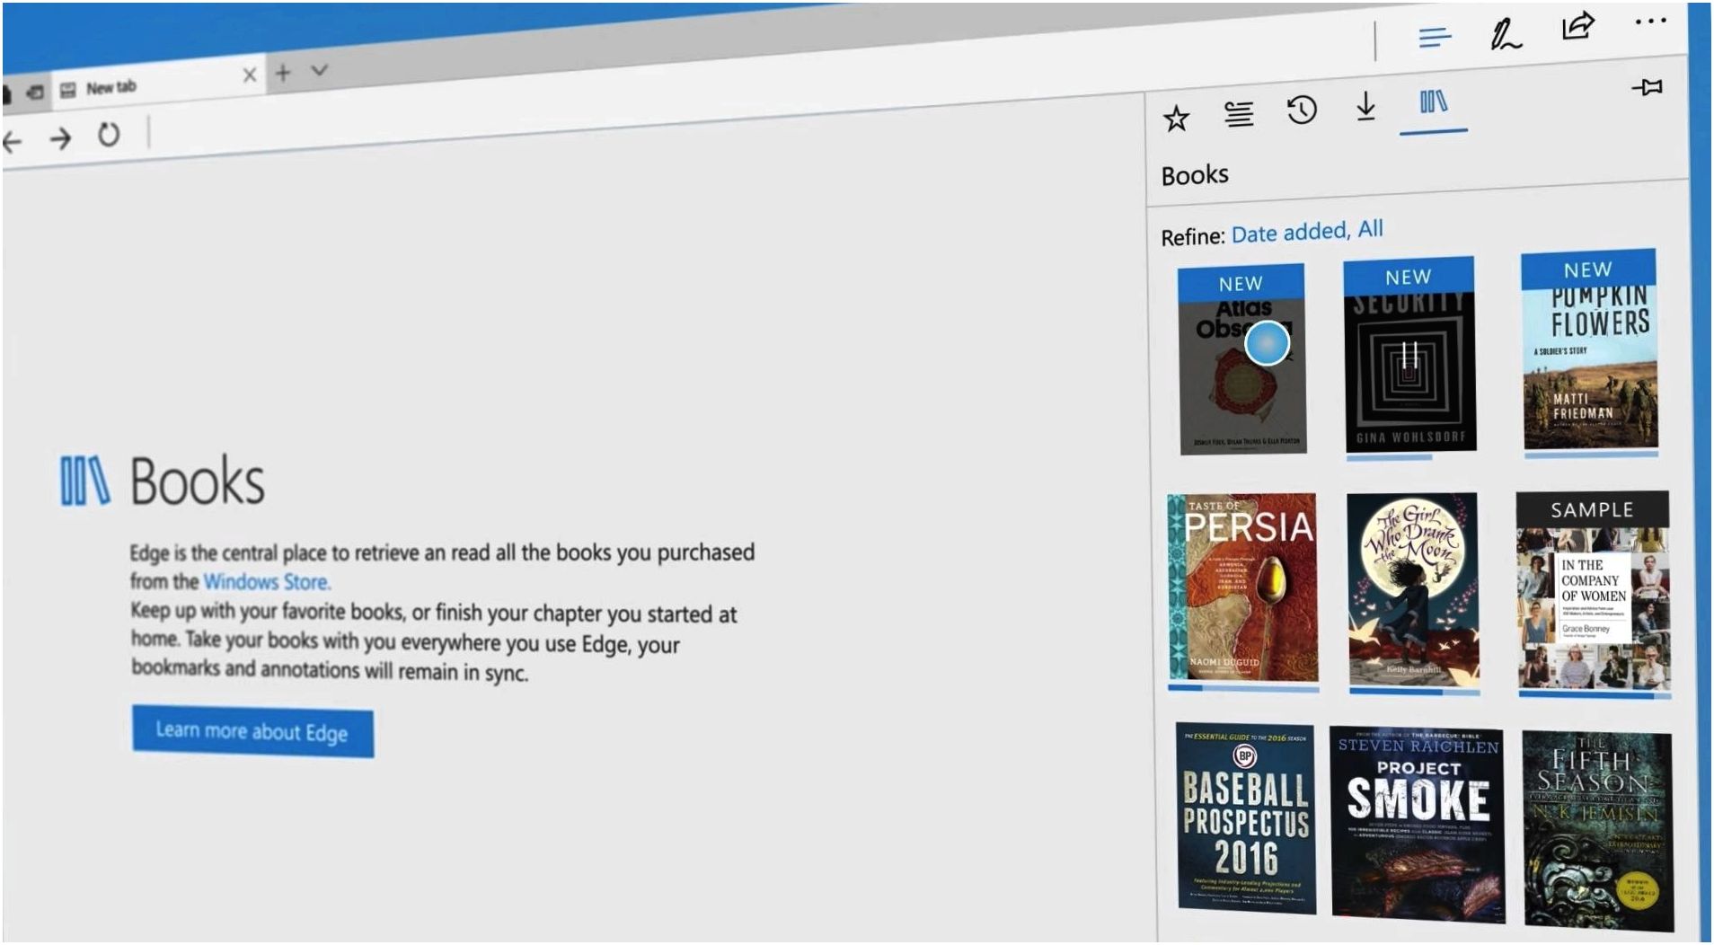
Task: Click the Refine: label
Action: coord(1193,237)
